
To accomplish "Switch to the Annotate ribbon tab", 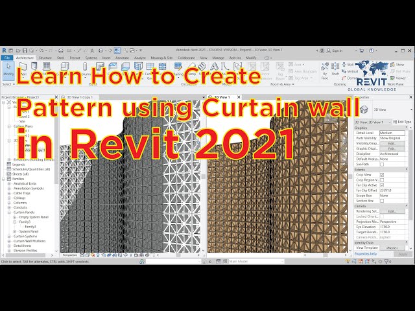I will (x=122, y=58).
